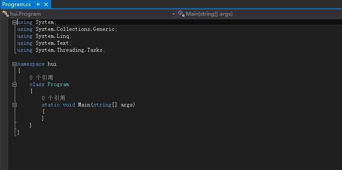This screenshot has height=170, width=342.
Task: Open the Main(string[] args) member dropdown
Action: pos(260,14)
